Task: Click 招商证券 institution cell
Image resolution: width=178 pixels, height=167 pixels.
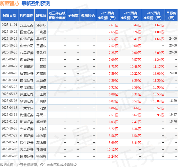Action: click(27, 73)
